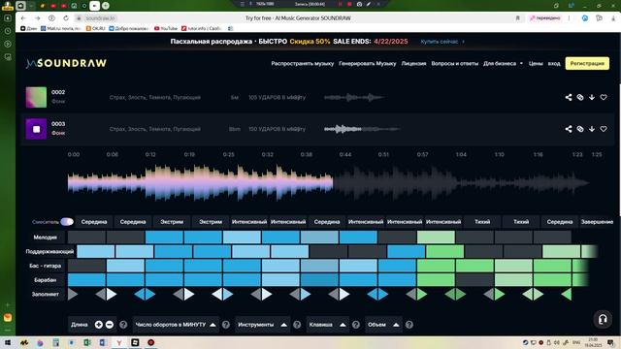Enable the only dark block in Бас-гитара row
The image size is (621, 349).
pyautogui.click(x=86, y=266)
